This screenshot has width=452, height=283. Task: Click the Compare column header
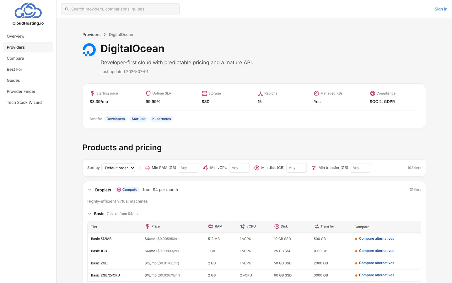click(x=362, y=227)
